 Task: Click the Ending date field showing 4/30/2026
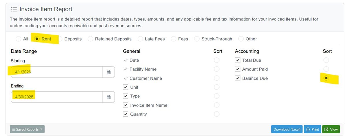tap(57, 97)
